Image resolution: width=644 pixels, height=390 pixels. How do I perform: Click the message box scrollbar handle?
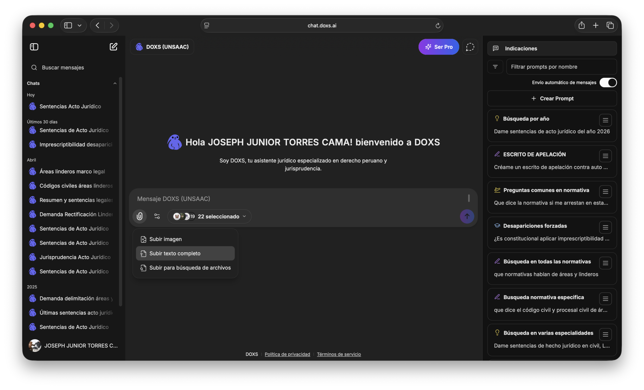pyautogui.click(x=469, y=198)
